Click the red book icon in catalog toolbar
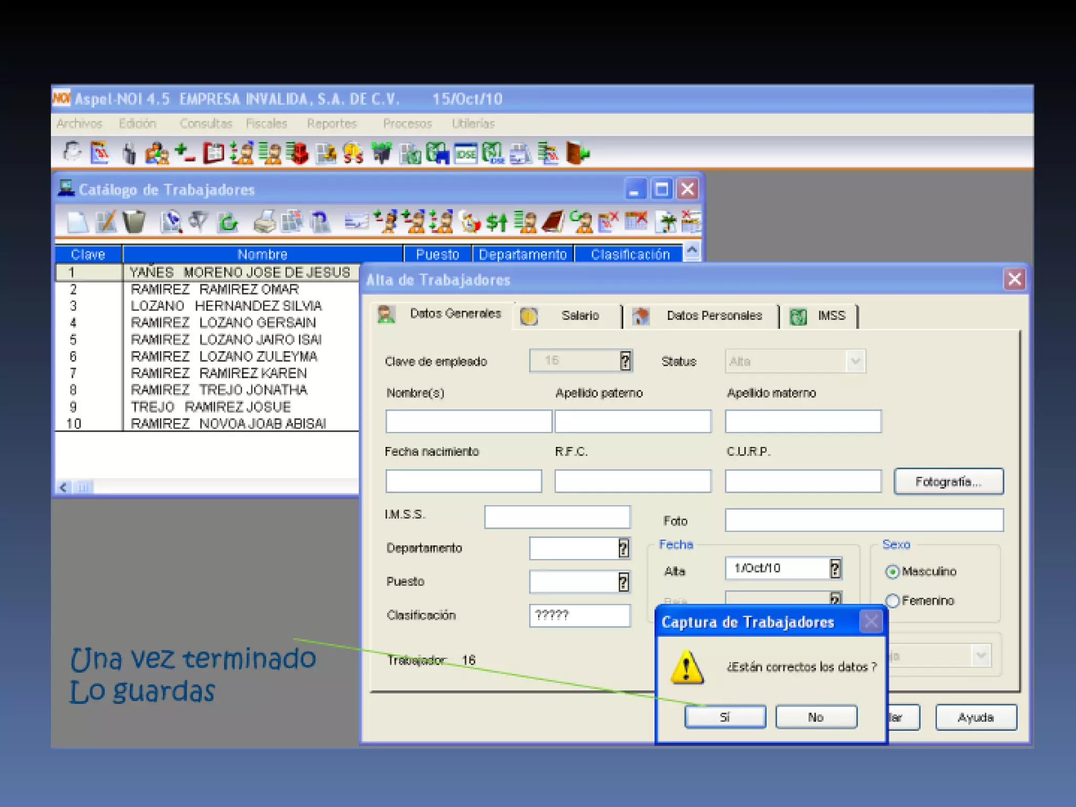Screen dimensions: 1076x807 (553, 222)
